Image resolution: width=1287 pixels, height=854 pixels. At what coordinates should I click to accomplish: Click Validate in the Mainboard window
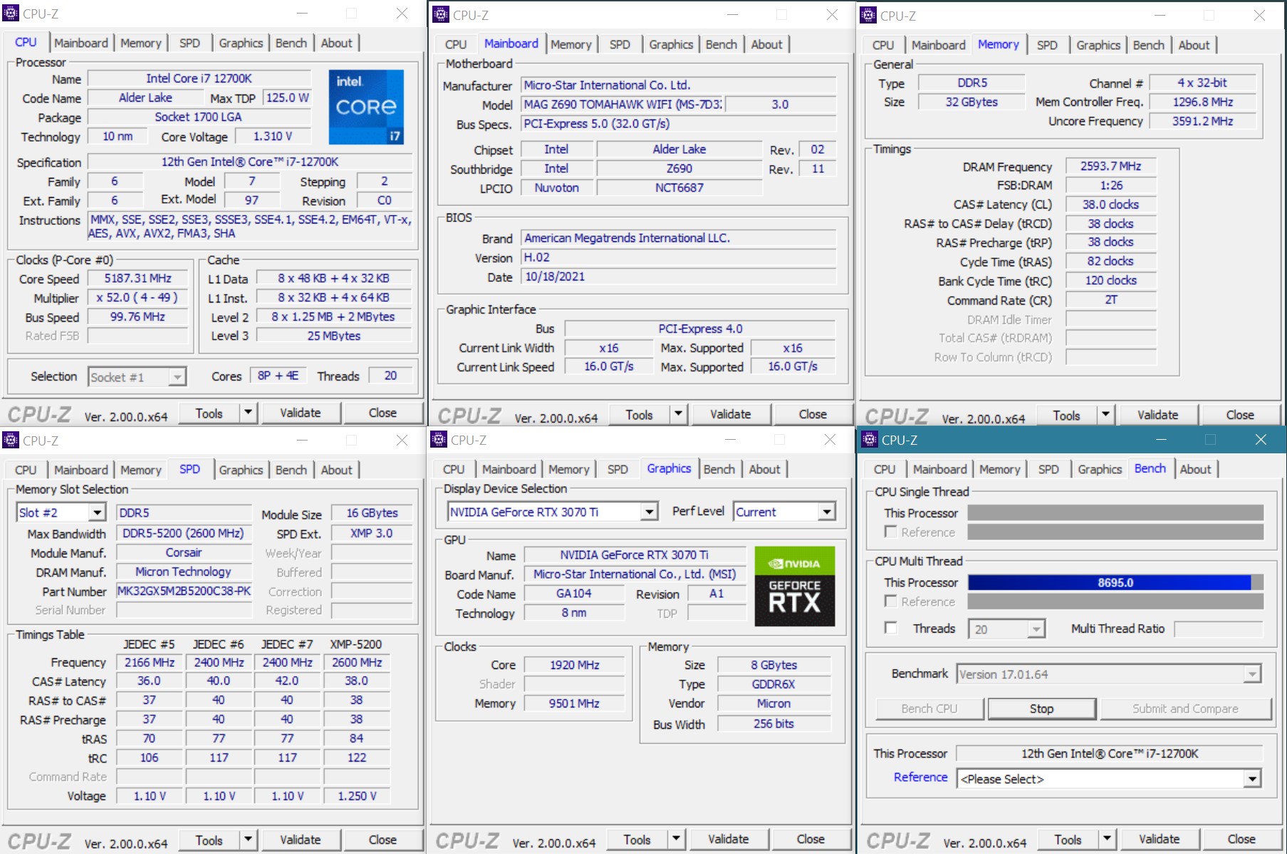point(730,414)
